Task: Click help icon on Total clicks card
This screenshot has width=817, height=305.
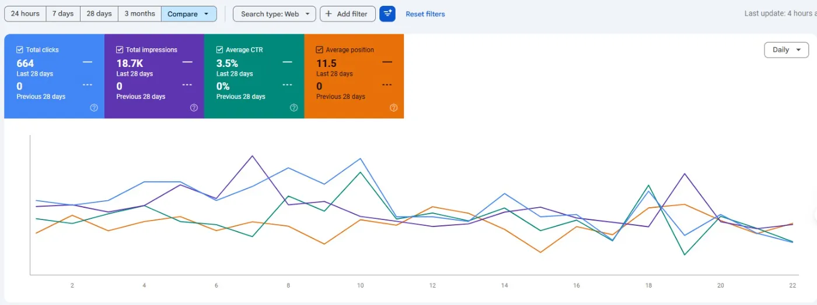Action: click(94, 108)
